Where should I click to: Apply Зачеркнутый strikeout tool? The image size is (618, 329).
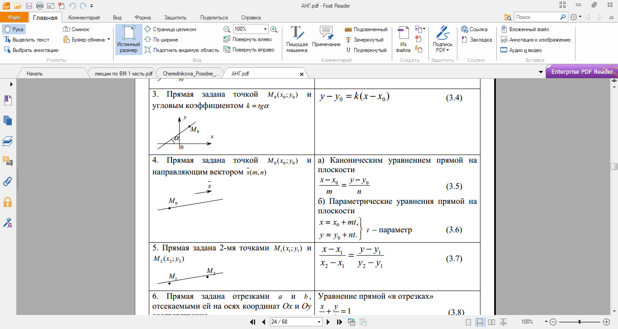click(364, 40)
